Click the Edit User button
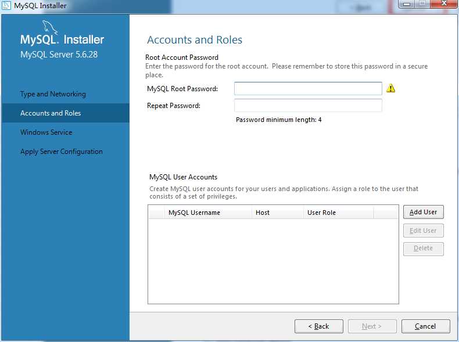This screenshot has height=342, width=459. pyautogui.click(x=424, y=231)
